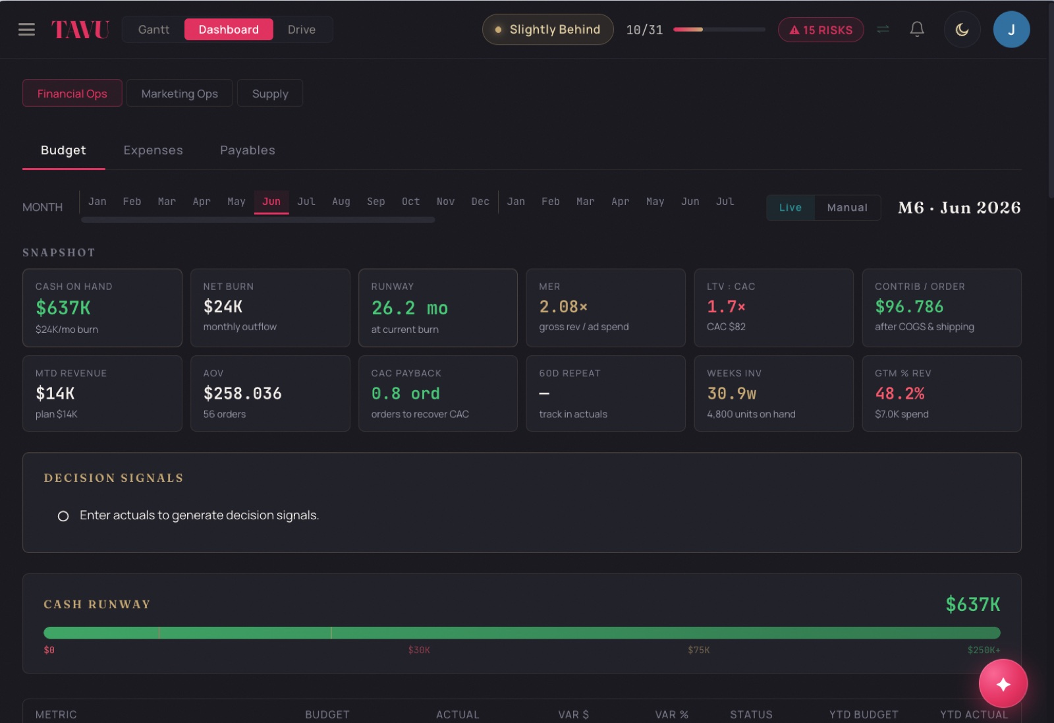Click the month selector scrollbar
This screenshot has height=723, width=1054.
[x=258, y=220]
